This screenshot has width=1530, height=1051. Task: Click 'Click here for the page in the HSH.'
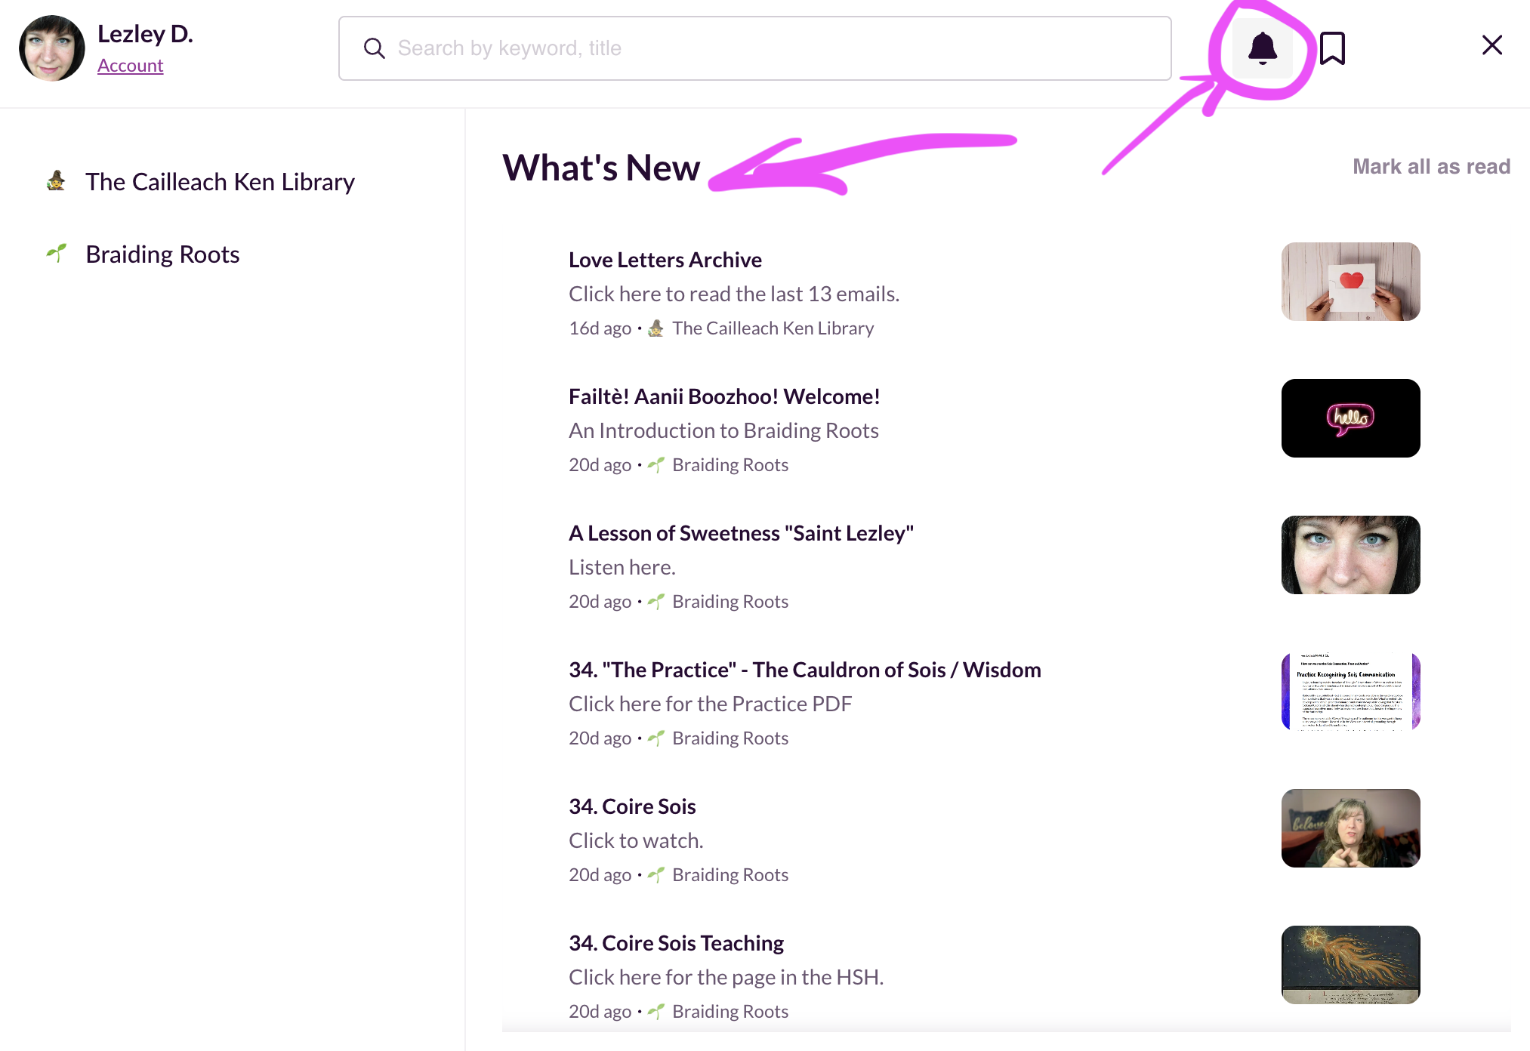point(726,977)
